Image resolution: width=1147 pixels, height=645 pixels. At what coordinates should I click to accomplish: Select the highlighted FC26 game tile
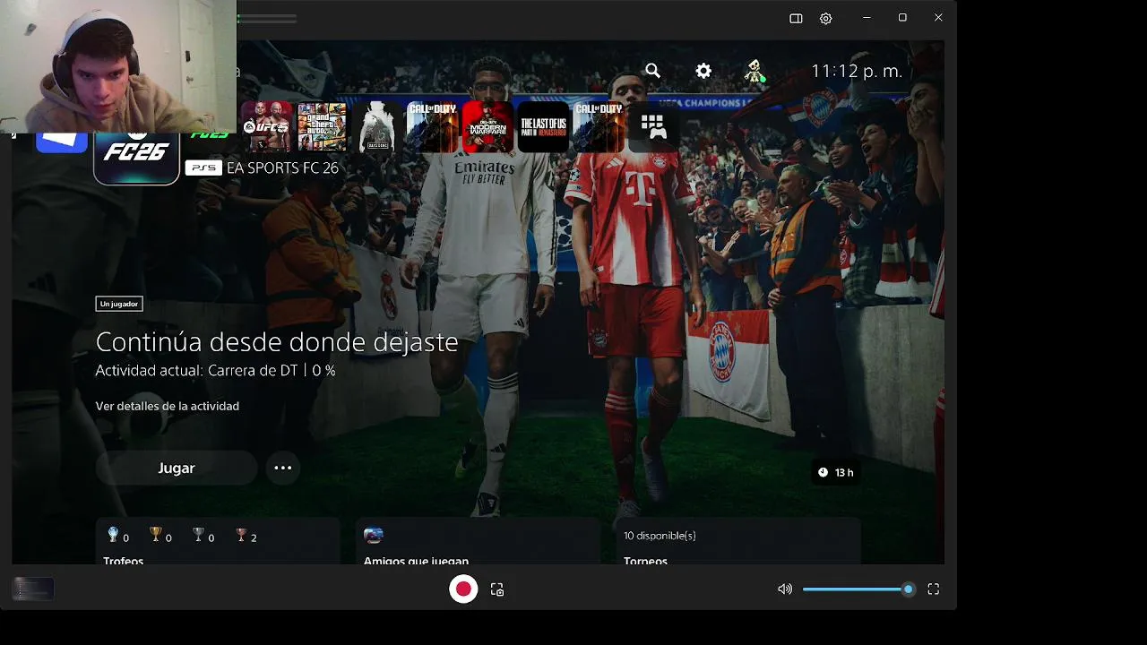(x=137, y=158)
